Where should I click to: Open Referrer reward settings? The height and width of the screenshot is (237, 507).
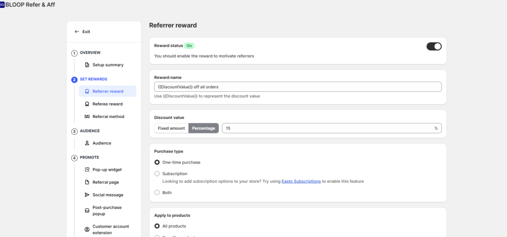tap(107, 91)
